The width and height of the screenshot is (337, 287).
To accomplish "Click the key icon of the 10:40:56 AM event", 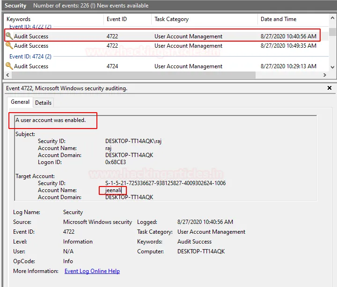I will 9,36.
